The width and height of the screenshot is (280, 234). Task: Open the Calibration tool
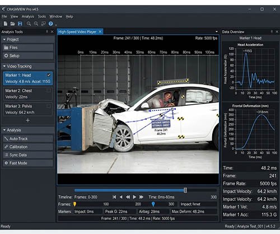[x=28, y=147]
